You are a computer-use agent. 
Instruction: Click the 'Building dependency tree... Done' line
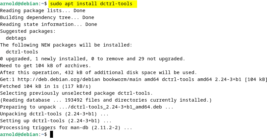click(47, 17)
